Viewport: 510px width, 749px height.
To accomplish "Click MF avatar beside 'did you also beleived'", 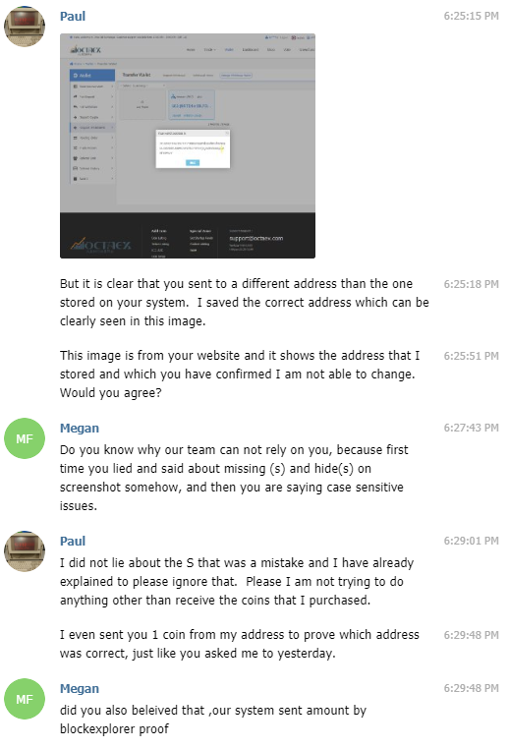I will click(25, 699).
